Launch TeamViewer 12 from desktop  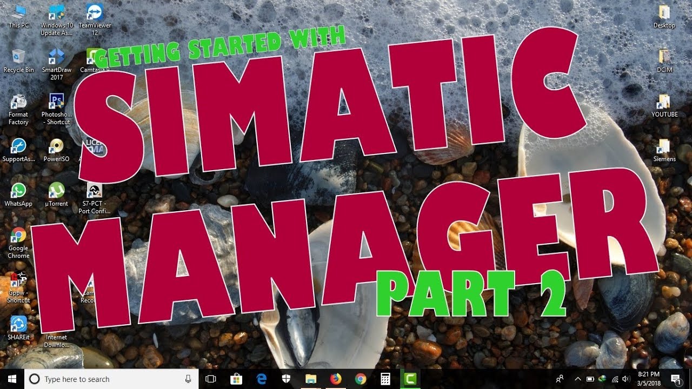pyautogui.click(x=95, y=19)
